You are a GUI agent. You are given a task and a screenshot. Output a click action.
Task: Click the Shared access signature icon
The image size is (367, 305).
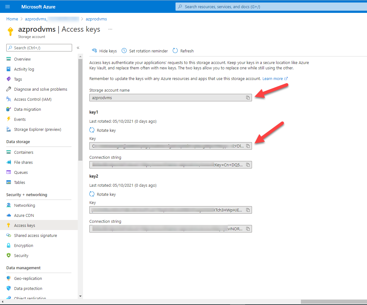click(x=9, y=235)
